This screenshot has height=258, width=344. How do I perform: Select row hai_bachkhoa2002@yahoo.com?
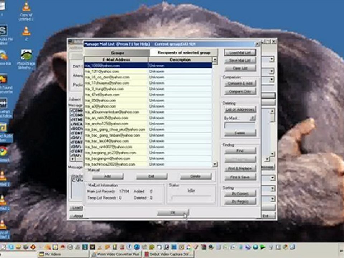click(x=148, y=164)
